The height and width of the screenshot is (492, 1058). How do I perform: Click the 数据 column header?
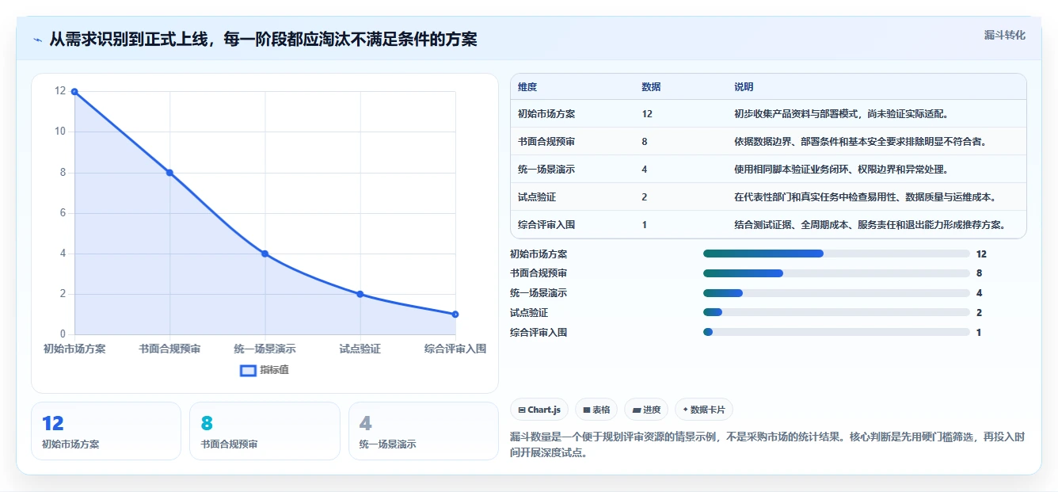click(651, 87)
